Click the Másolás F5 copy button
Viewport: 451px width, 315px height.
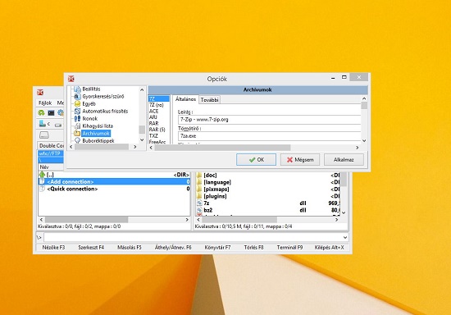click(130, 247)
